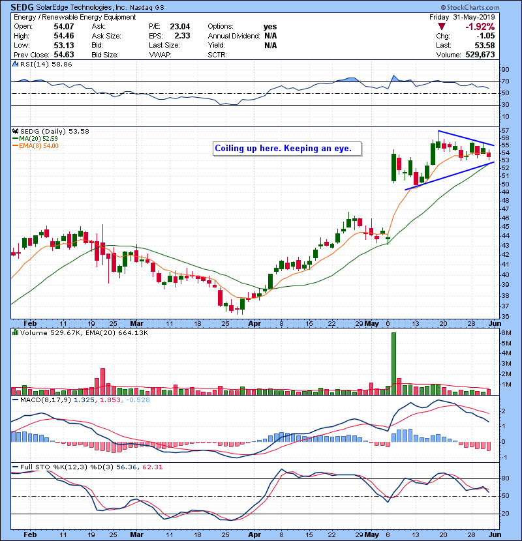Click the SEDG (Daily) 53.58 chart label

point(55,131)
